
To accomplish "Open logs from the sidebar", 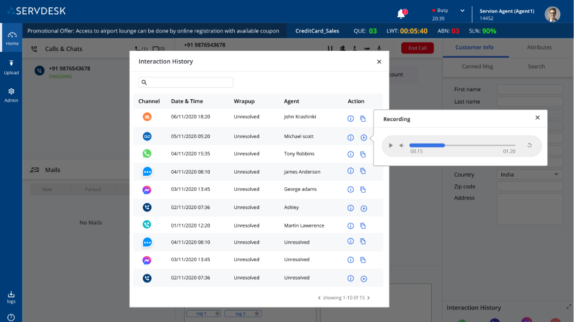I will point(11,297).
